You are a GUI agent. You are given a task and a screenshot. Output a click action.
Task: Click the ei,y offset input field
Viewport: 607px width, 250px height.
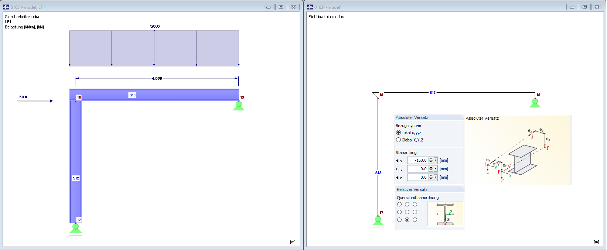coord(418,169)
